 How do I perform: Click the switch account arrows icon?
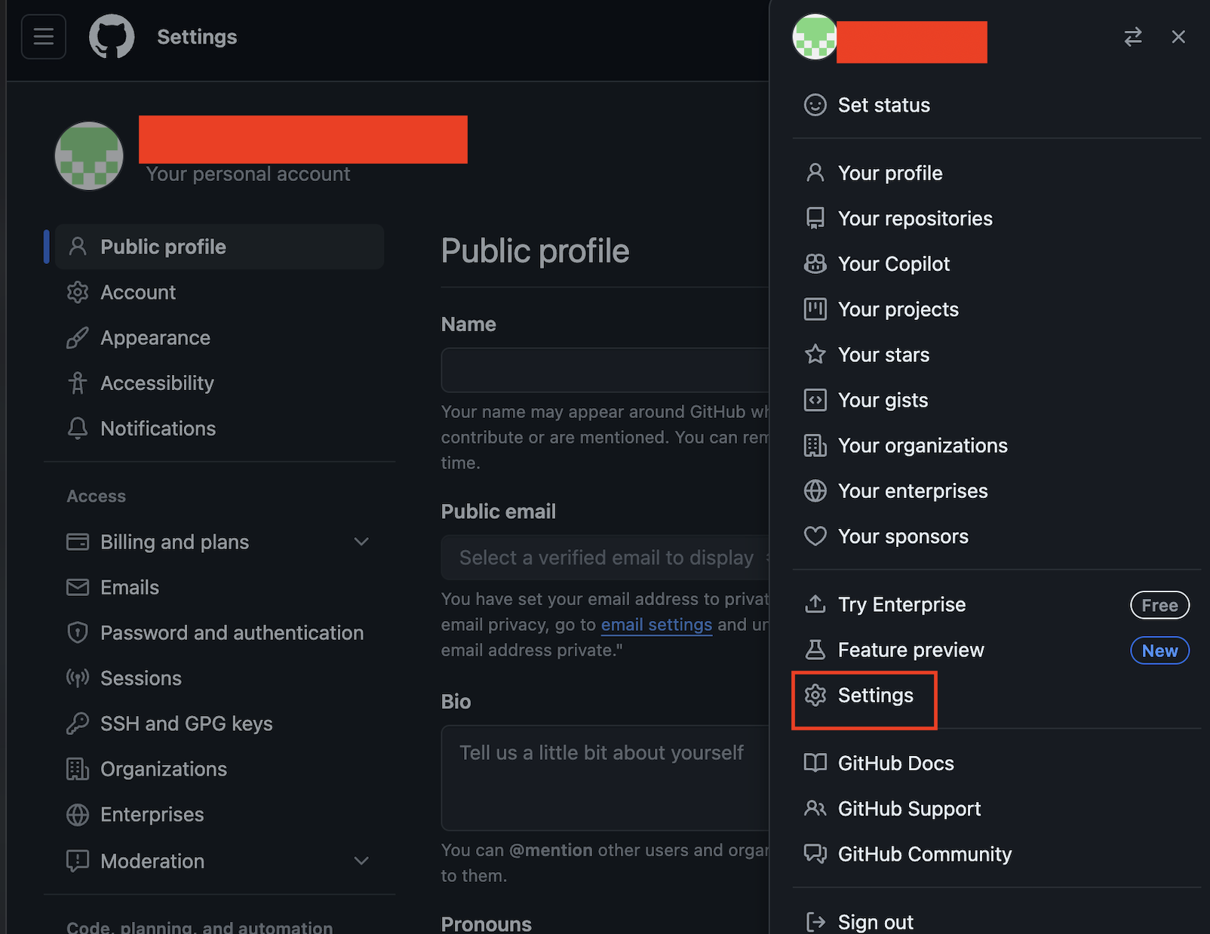(x=1133, y=37)
